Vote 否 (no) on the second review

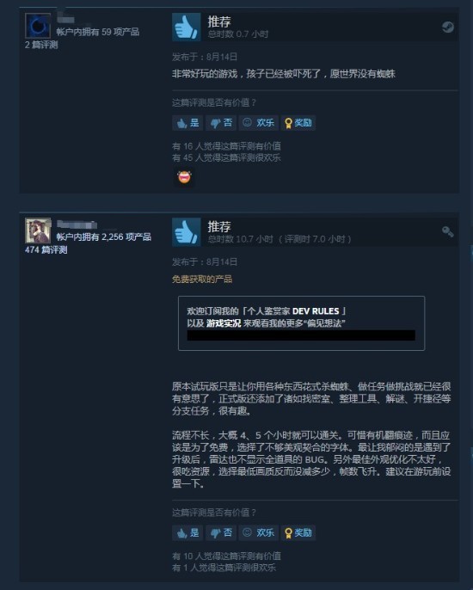(221, 533)
